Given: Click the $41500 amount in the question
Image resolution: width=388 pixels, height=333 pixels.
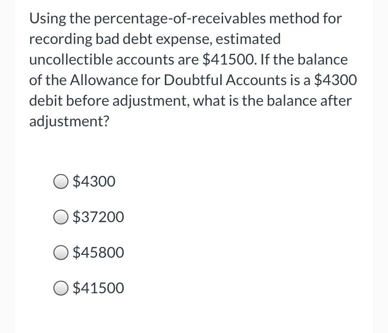Looking at the screenshot, I should pyautogui.click(x=229, y=59).
